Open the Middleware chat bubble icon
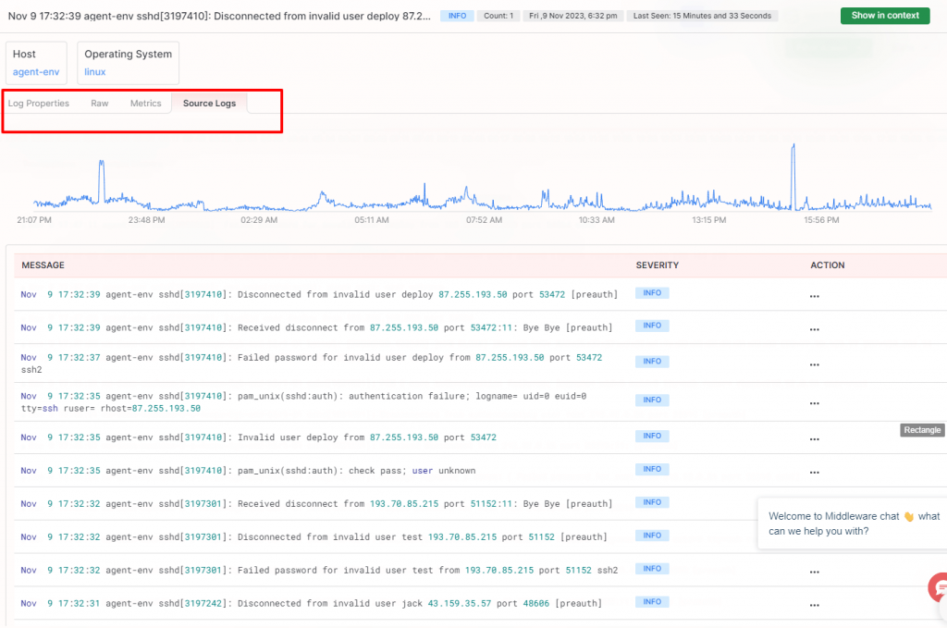Image resolution: width=947 pixels, height=628 pixels. pos(938,587)
